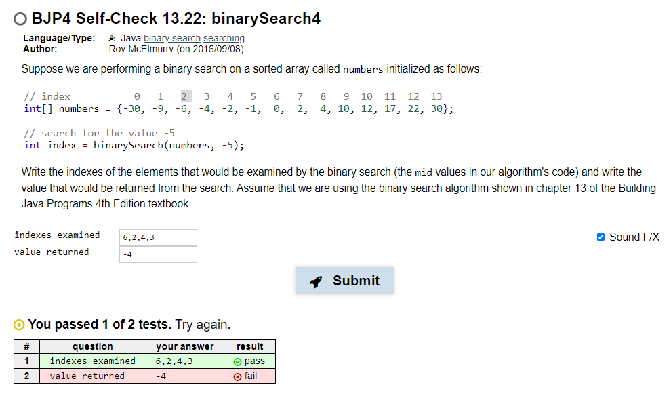
Task: Click the value returned input field
Action: coord(158,254)
